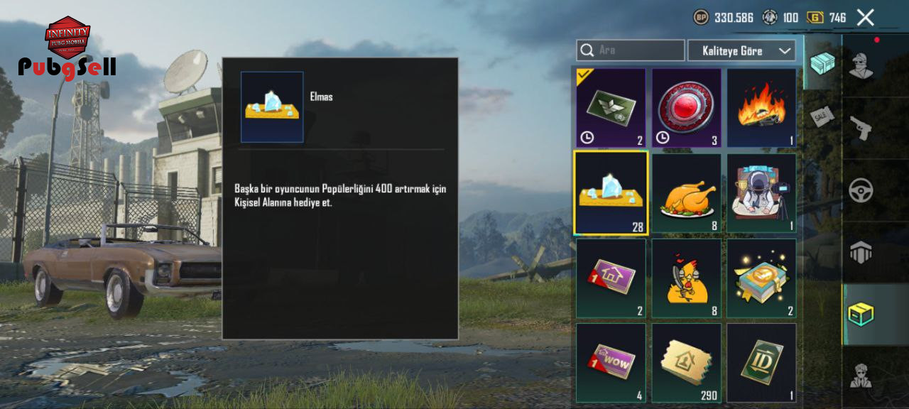This screenshot has height=409, width=909.
Task: Select the gold house ticket with 290 count
Action: (687, 363)
